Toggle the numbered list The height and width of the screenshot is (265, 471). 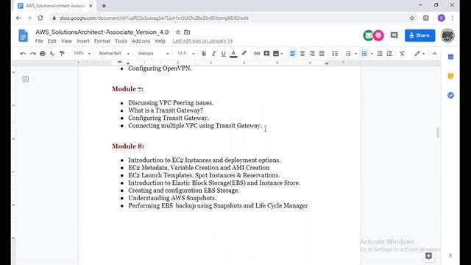pos(348,54)
